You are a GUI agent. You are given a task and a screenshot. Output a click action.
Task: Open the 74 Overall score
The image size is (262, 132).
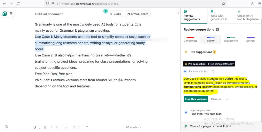point(137,14)
